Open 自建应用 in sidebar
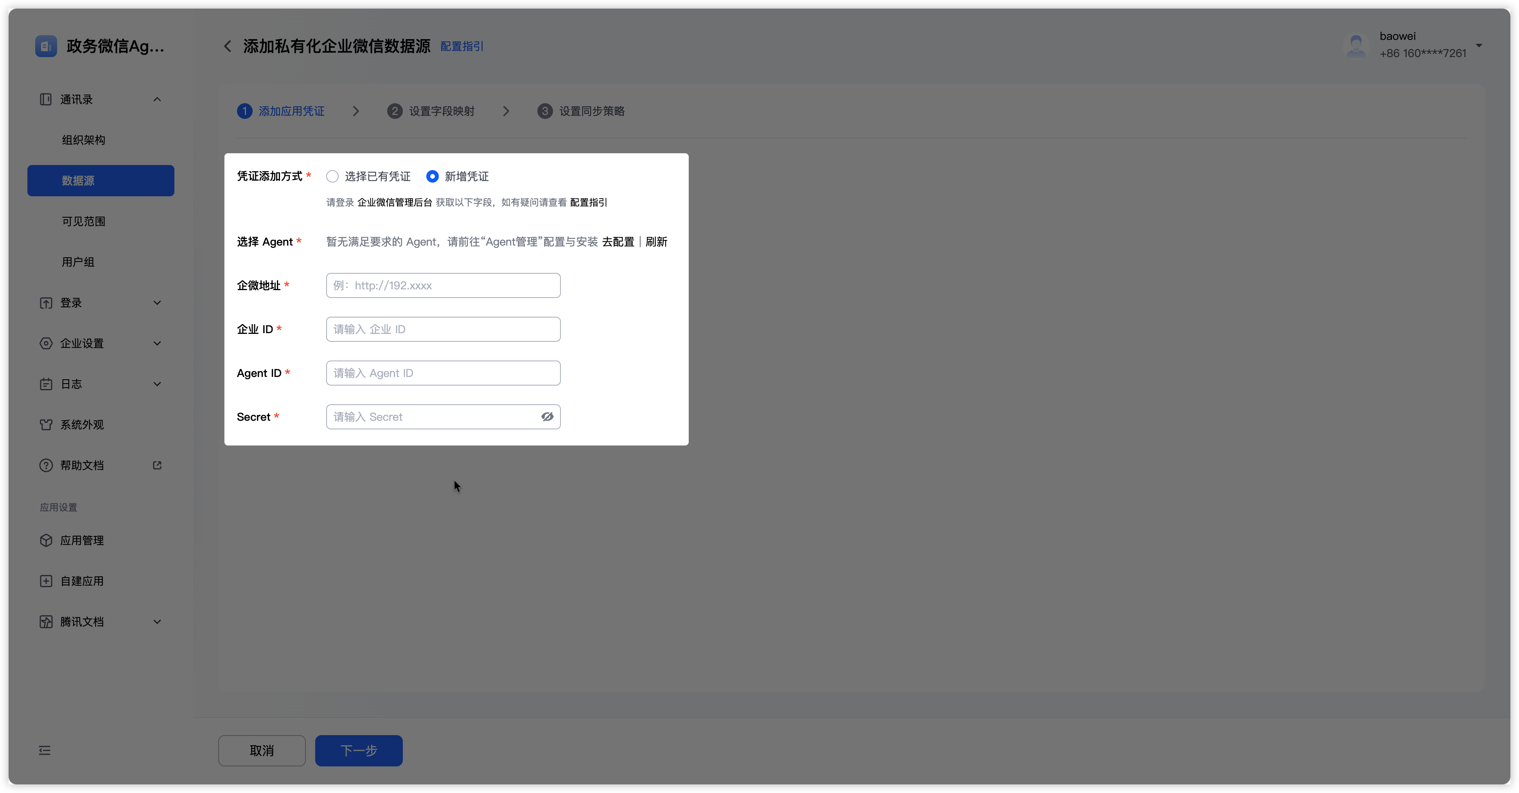Image resolution: width=1519 pixels, height=793 pixels. point(81,581)
